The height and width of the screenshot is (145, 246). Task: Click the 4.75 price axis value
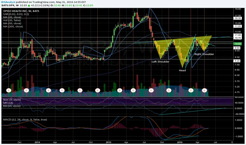[x=237, y=92]
